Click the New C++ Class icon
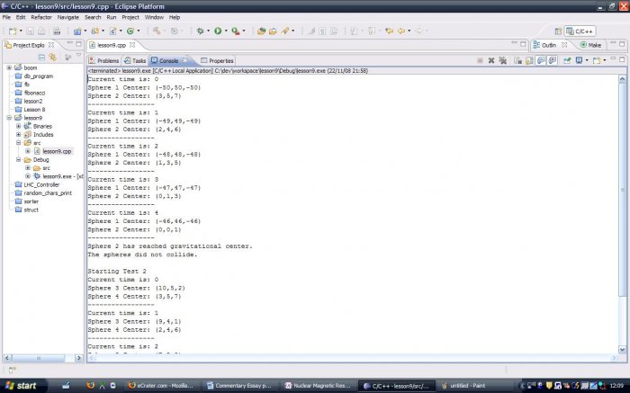This screenshot has height=393, width=630. 113,31
